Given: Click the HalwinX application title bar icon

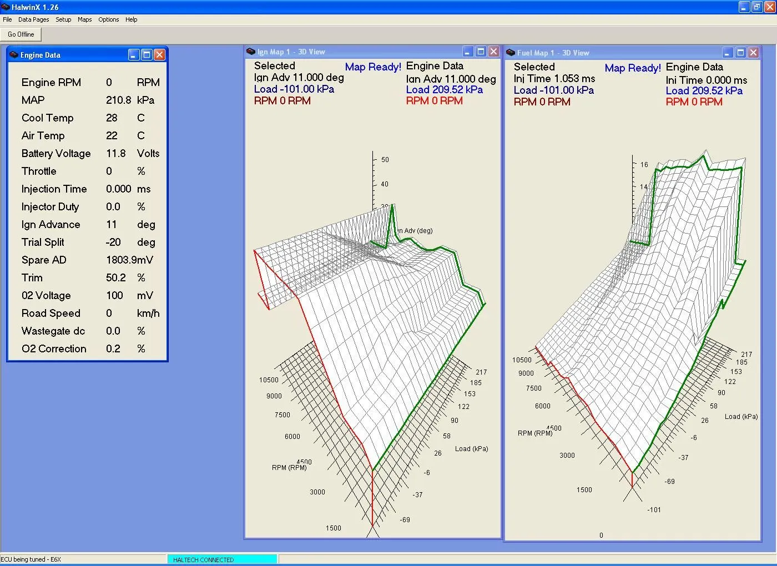Looking at the screenshot, I should click(6, 7).
